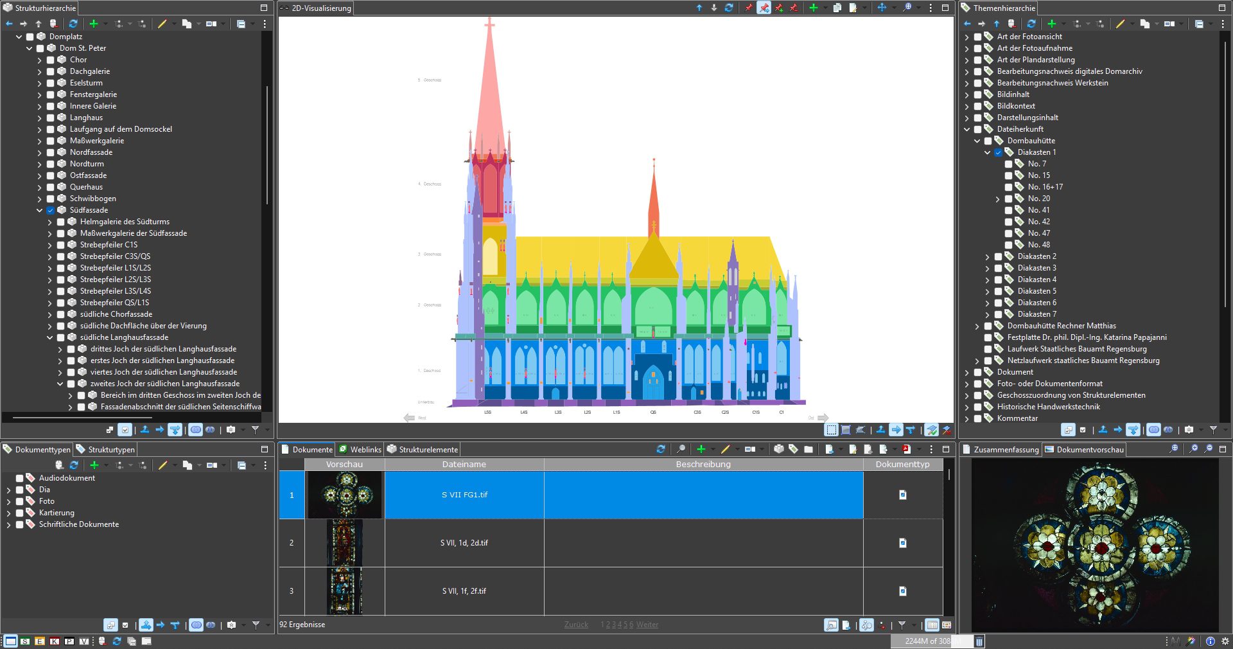The image size is (1233, 649).
Task: Check the Foto document type checkbox
Action: [x=20, y=501]
